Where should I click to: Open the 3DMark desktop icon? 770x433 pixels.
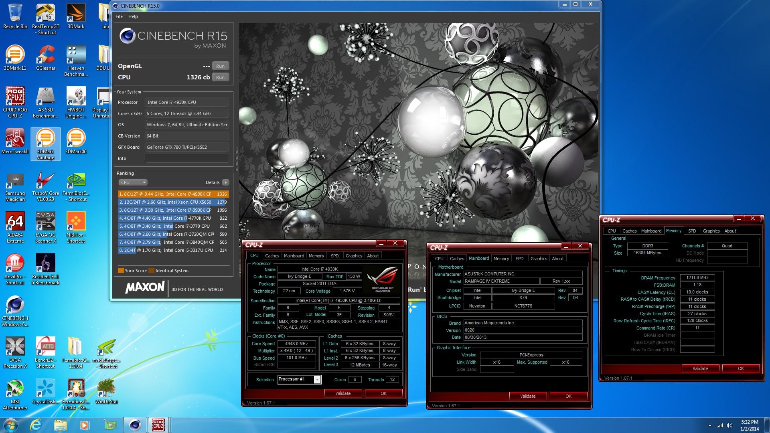click(x=76, y=16)
